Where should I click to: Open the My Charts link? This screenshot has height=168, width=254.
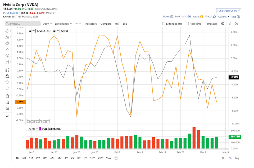183,16
